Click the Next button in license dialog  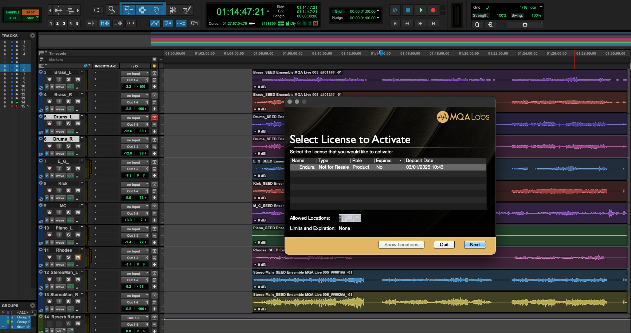pyautogui.click(x=475, y=245)
